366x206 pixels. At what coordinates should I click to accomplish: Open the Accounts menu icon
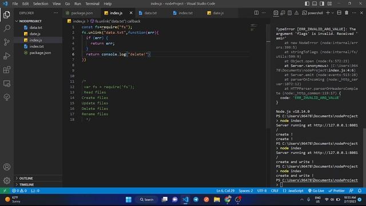point(7,167)
